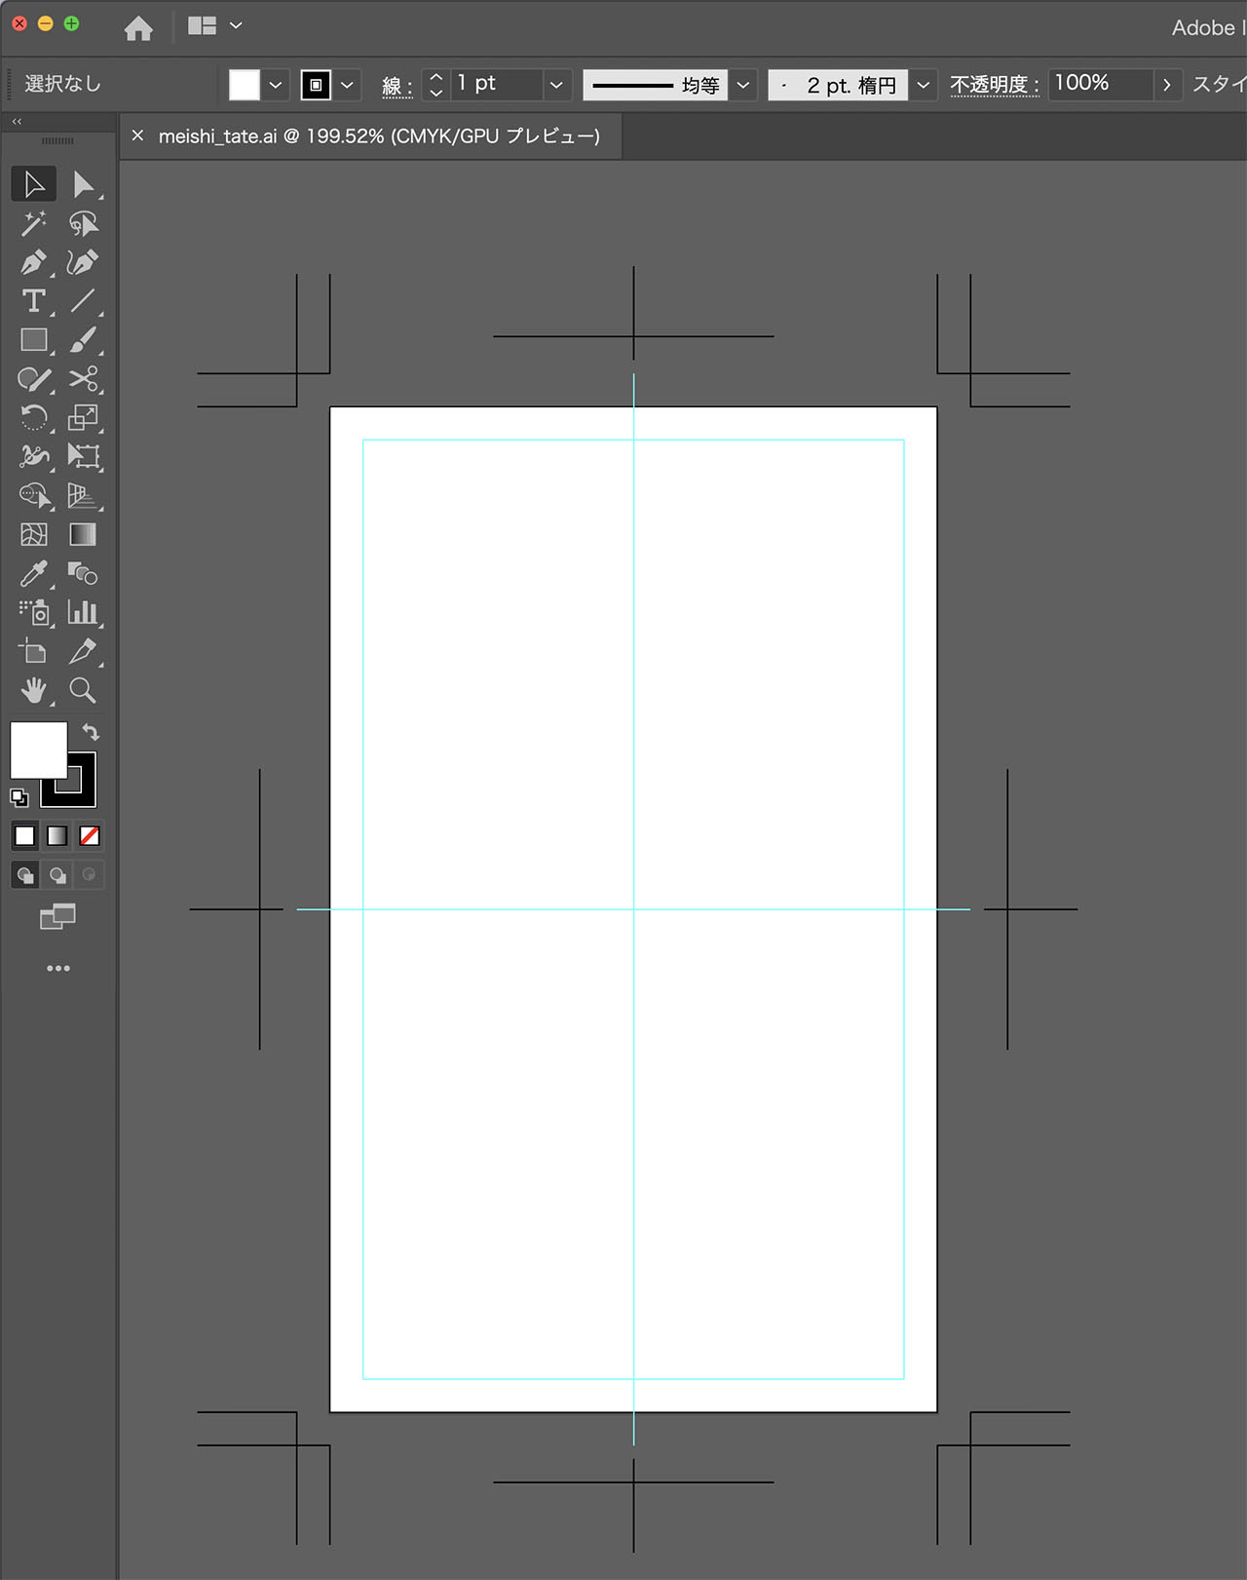Close the meishi_tate.ai document tab
The height and width of the screenshot is (1580, 1247).
(137, 135)
